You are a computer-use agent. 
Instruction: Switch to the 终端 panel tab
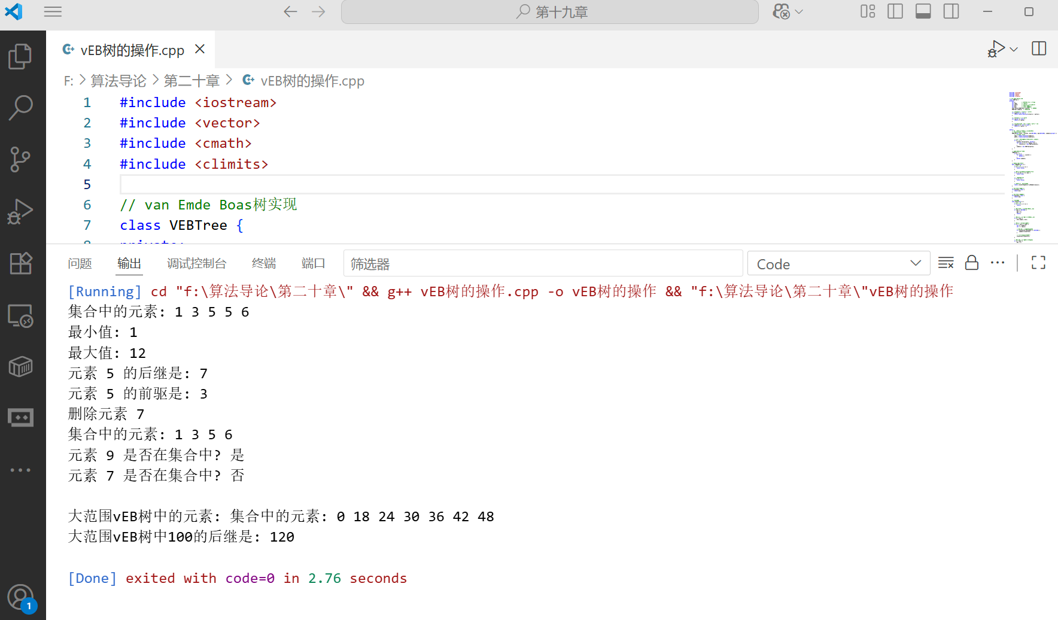[264, 263]
